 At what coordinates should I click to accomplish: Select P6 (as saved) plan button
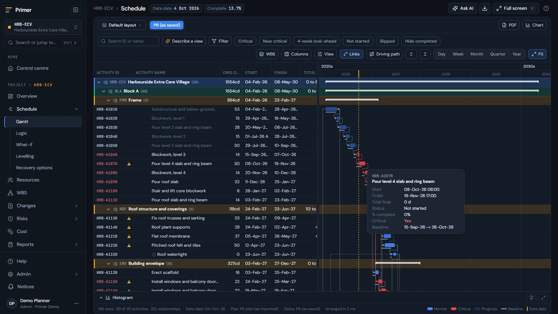pos(167,25)
